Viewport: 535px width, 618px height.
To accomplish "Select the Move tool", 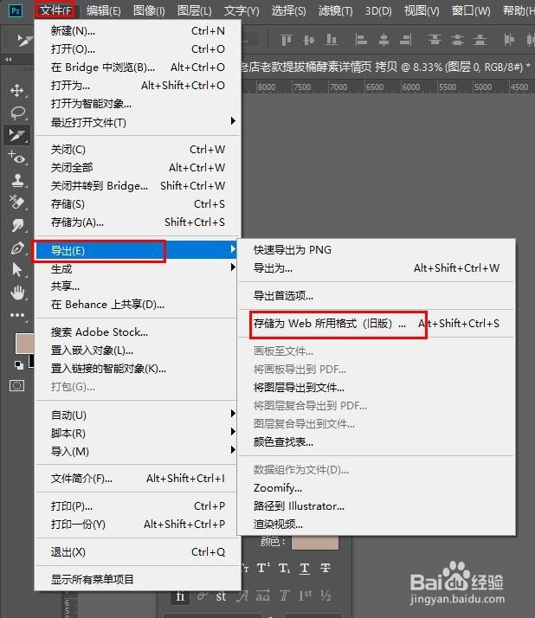I will (16, 90).
